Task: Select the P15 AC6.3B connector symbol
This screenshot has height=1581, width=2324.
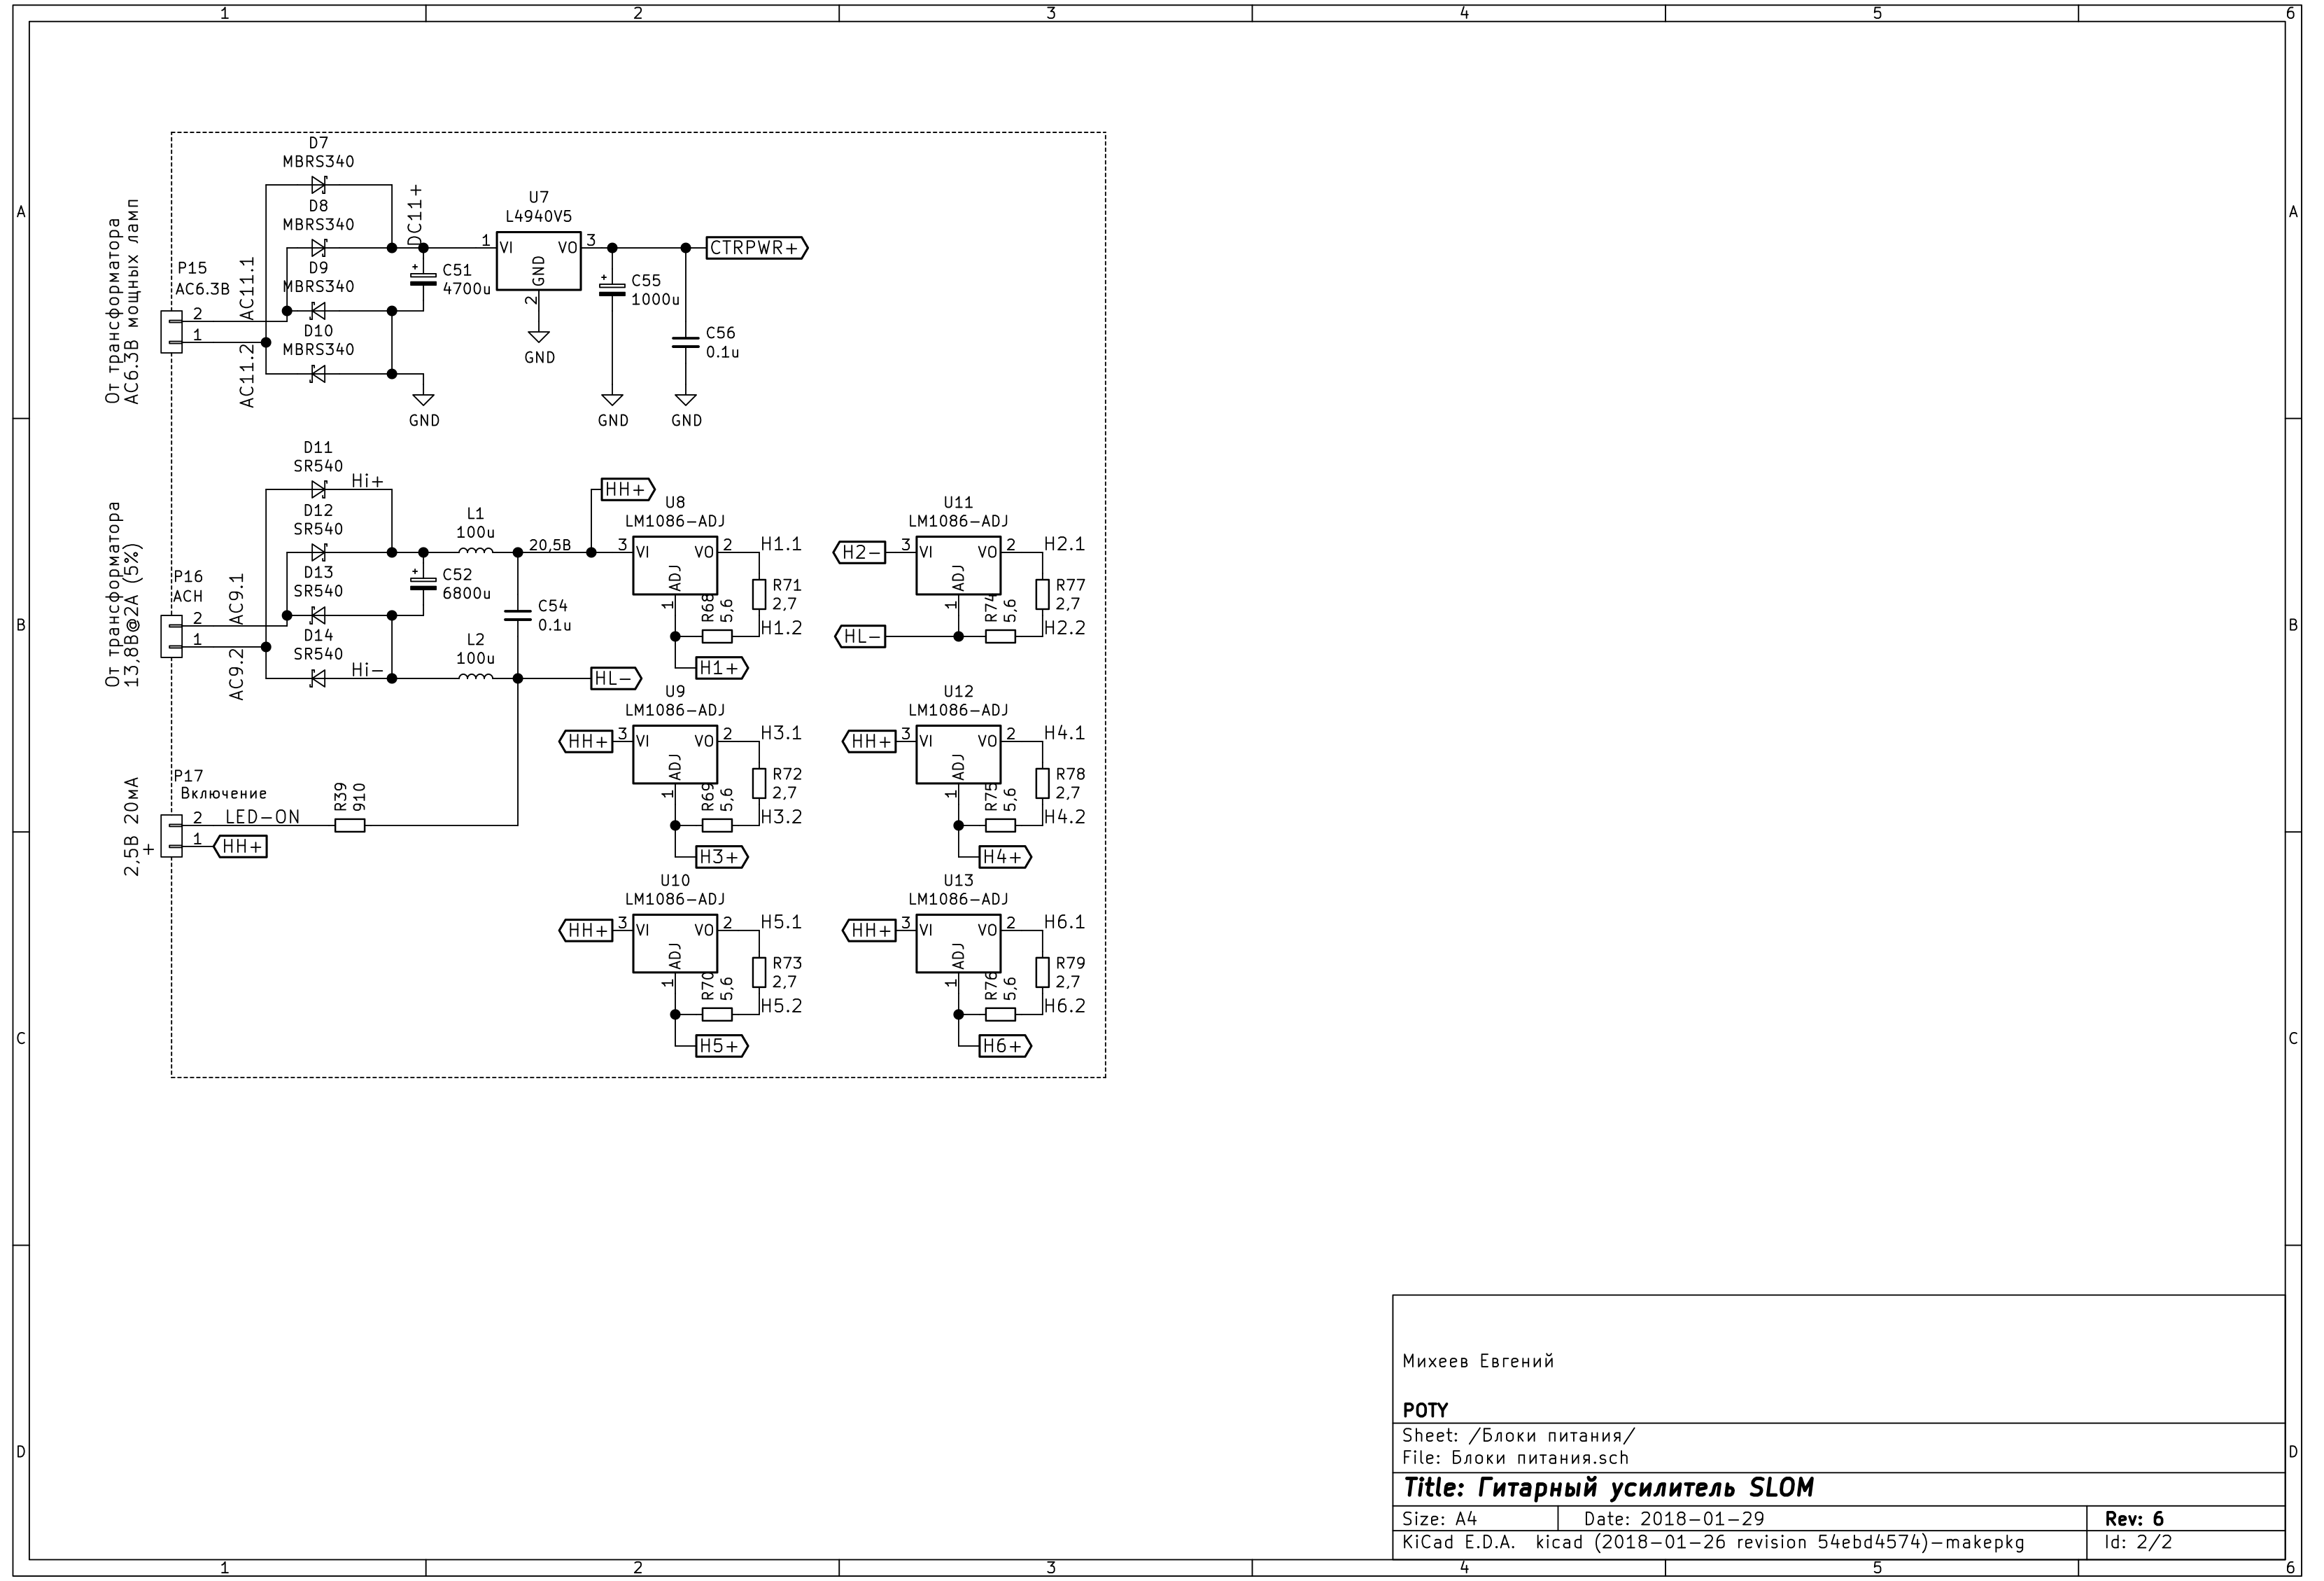Action: pos(172,331)
